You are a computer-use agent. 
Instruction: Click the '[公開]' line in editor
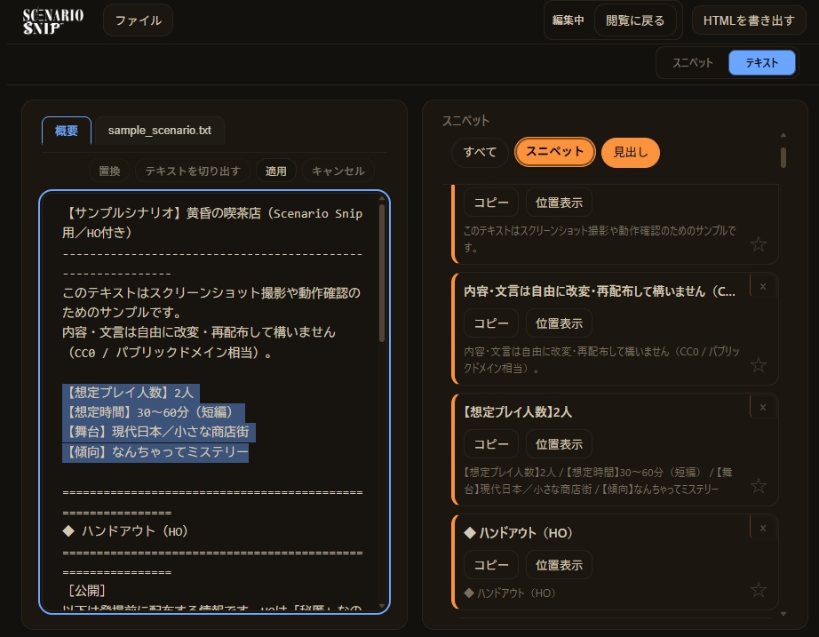[87, 591]
